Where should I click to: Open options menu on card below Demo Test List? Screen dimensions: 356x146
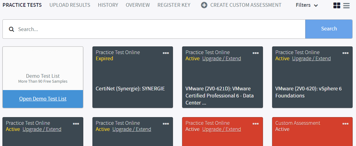coord(76,124)
